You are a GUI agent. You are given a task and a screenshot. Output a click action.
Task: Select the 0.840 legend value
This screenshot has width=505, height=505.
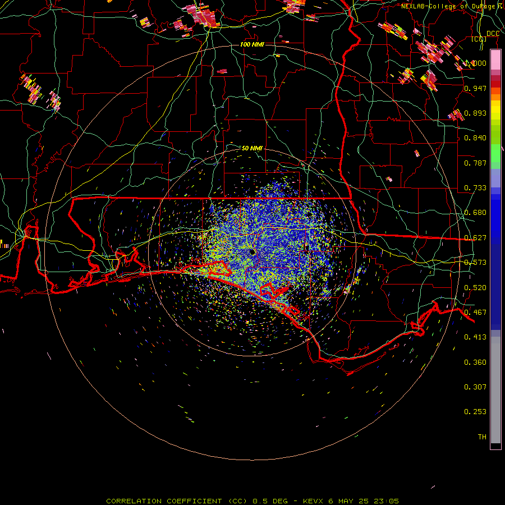coord(475,138)
